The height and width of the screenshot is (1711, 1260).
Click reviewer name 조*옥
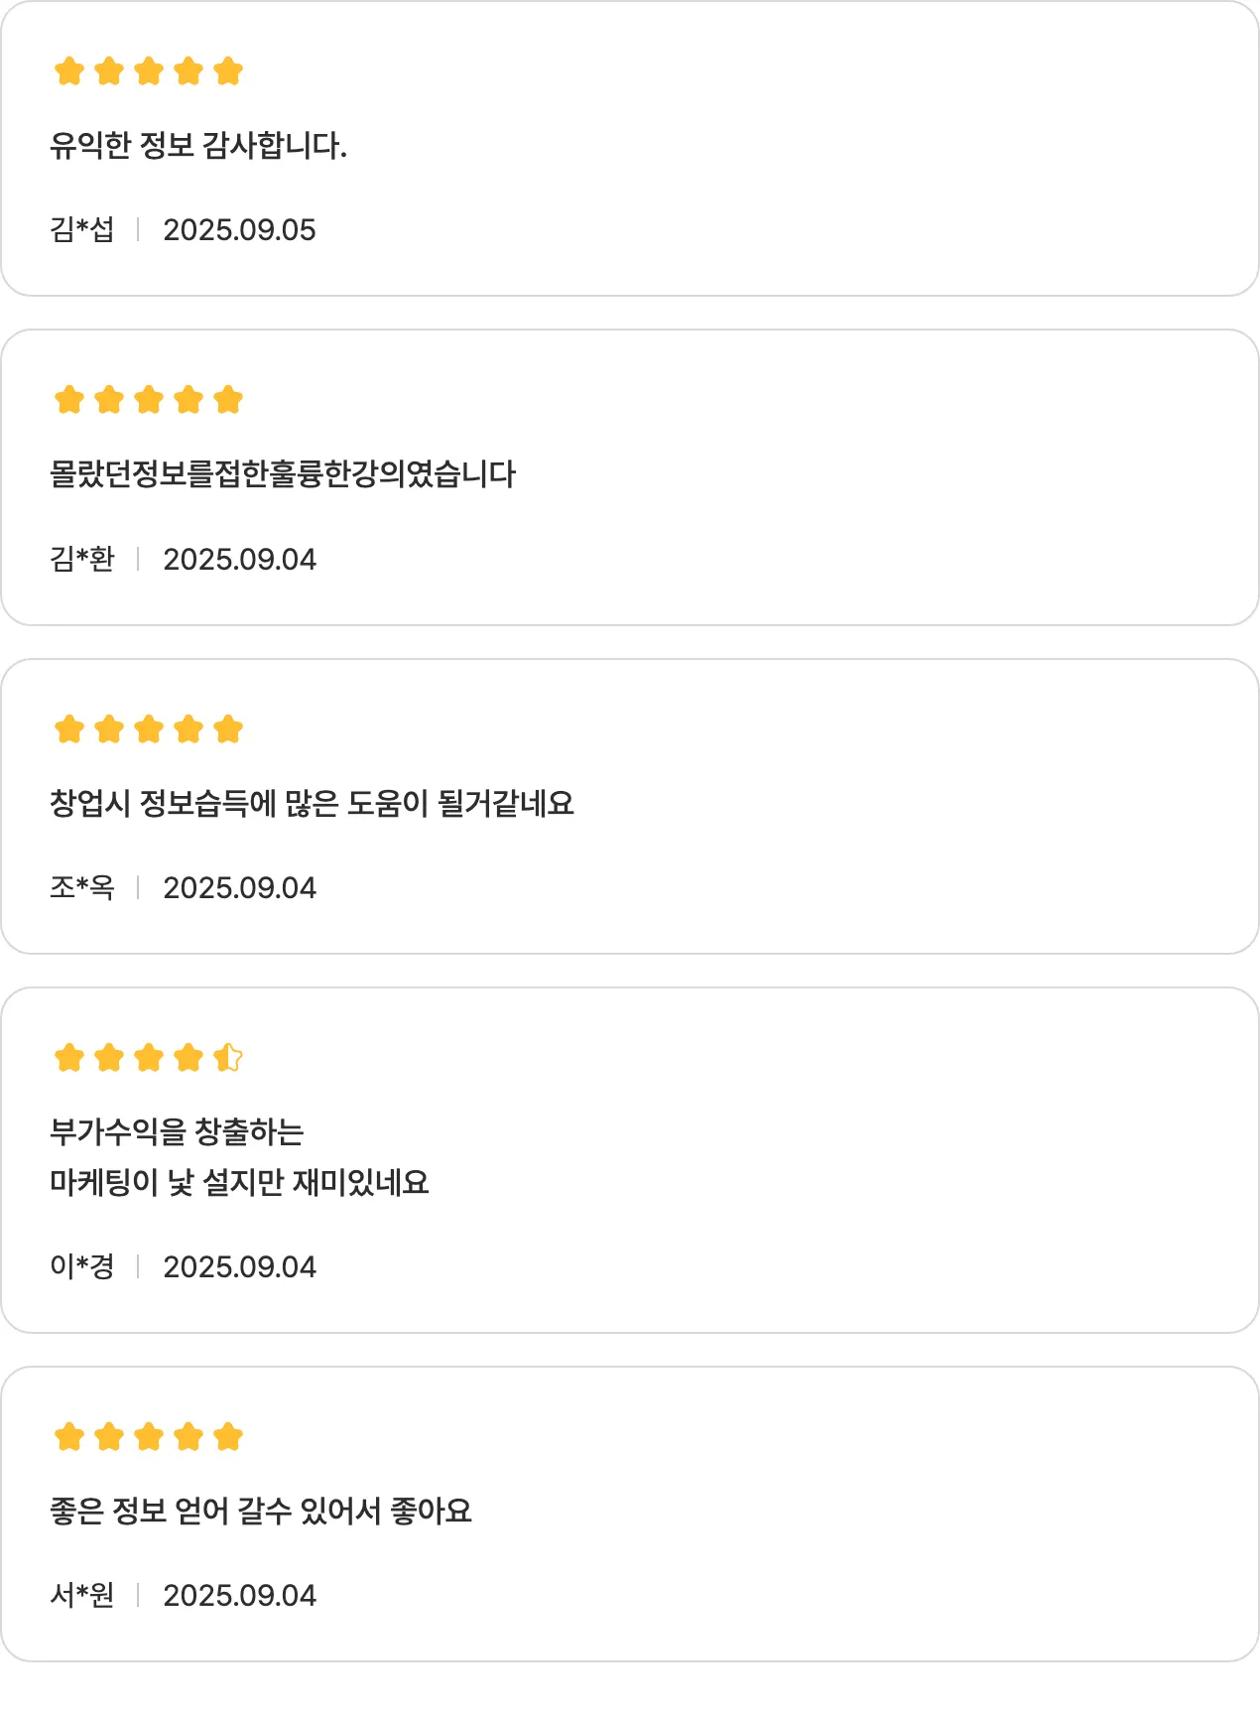[x=82, y=887]
